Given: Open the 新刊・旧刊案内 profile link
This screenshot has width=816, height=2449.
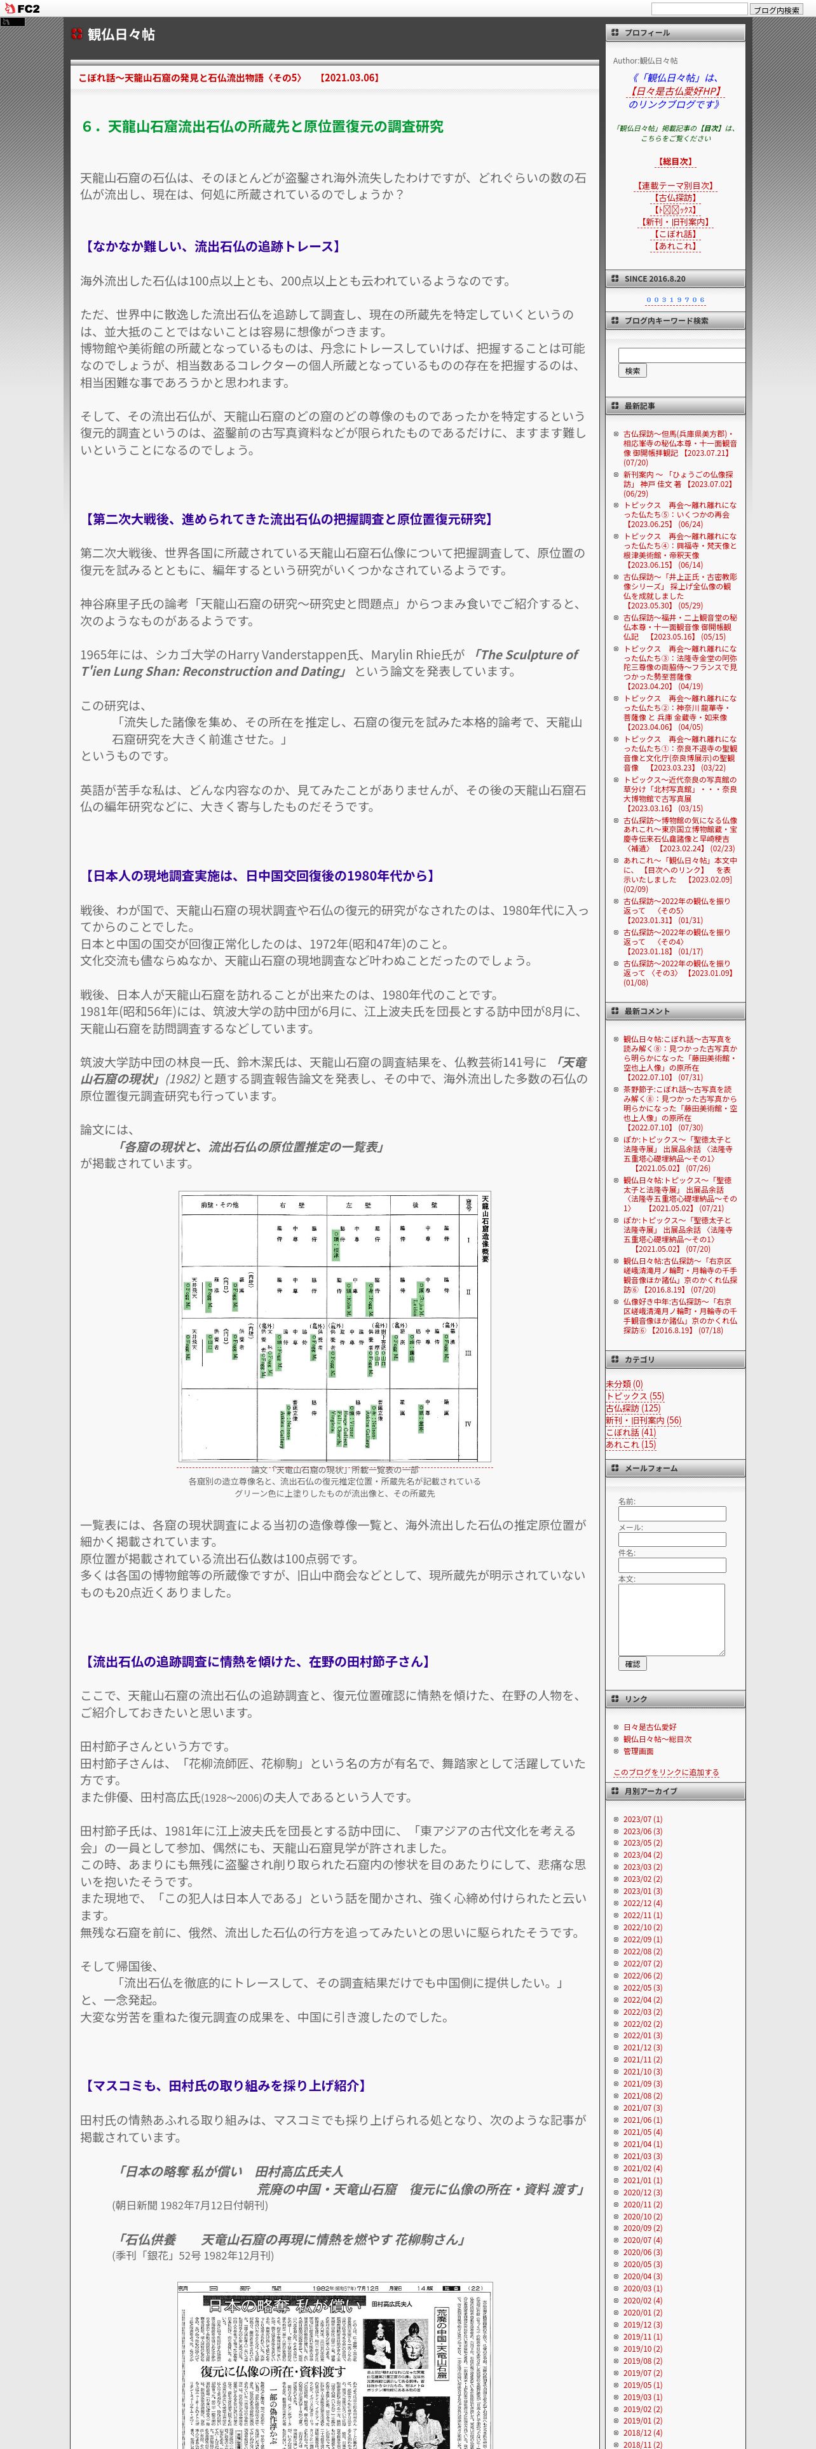Looking at the screenshot, I should click(x=676, y=221).
